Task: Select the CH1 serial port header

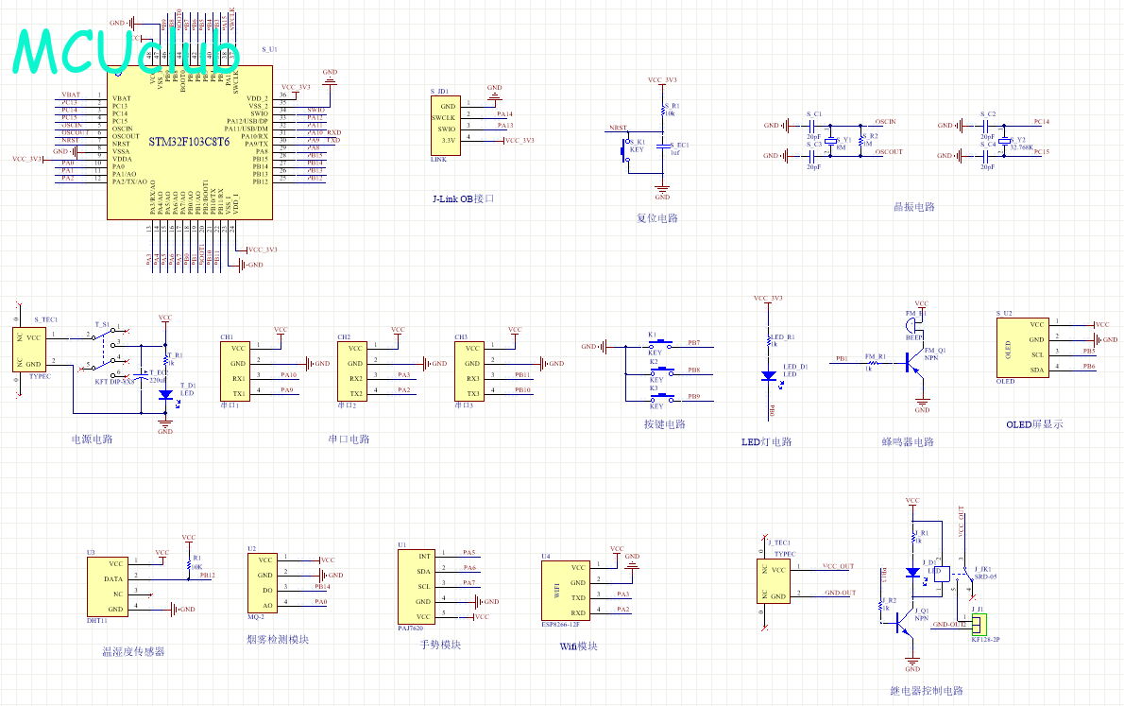Action: [x=236, y=370]
